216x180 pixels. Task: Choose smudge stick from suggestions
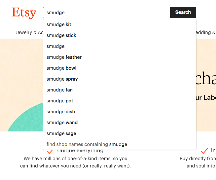pyautogui.click(x=61, y=35)
